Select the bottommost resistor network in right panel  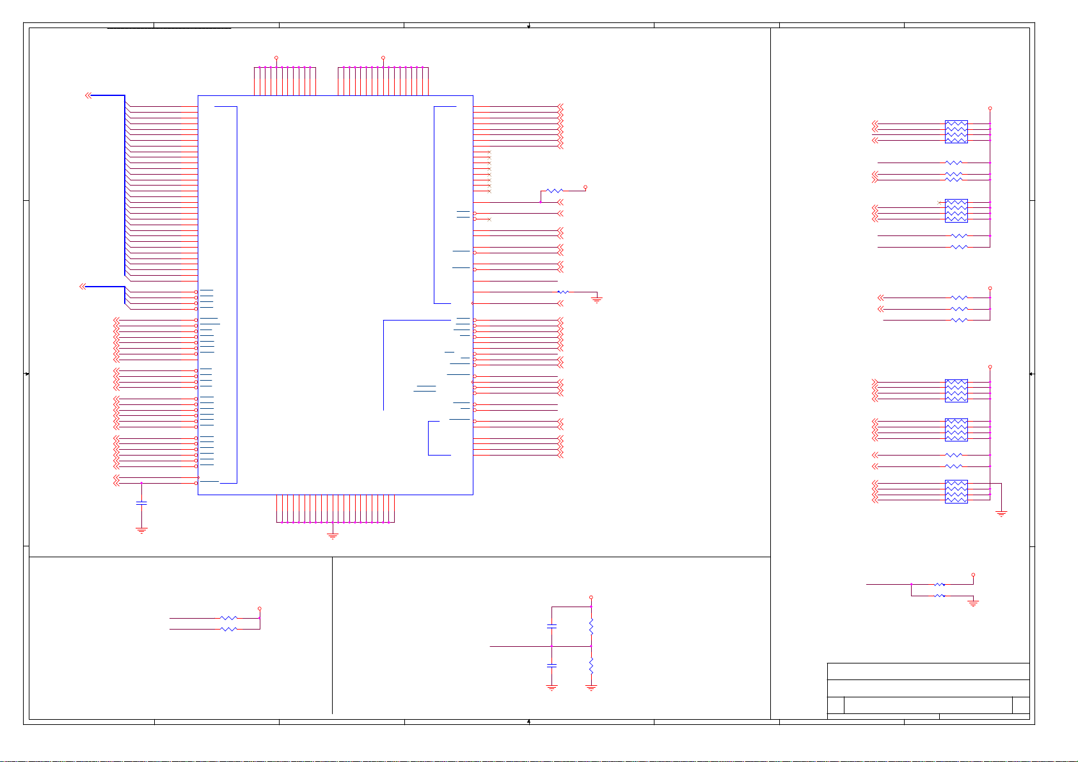[956, 491]
